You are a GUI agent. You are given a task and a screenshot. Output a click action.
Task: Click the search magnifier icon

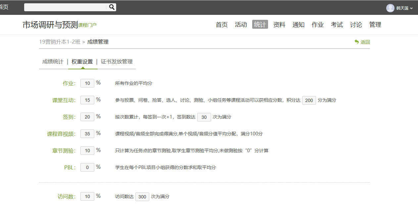click(112, 7)
